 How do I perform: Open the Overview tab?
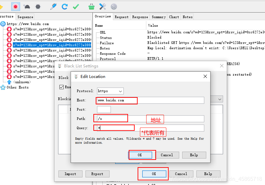(x=103, y=17)
